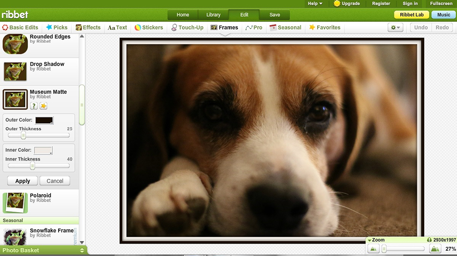
Task: Click the Undo button
Action: tap(421, 28)
